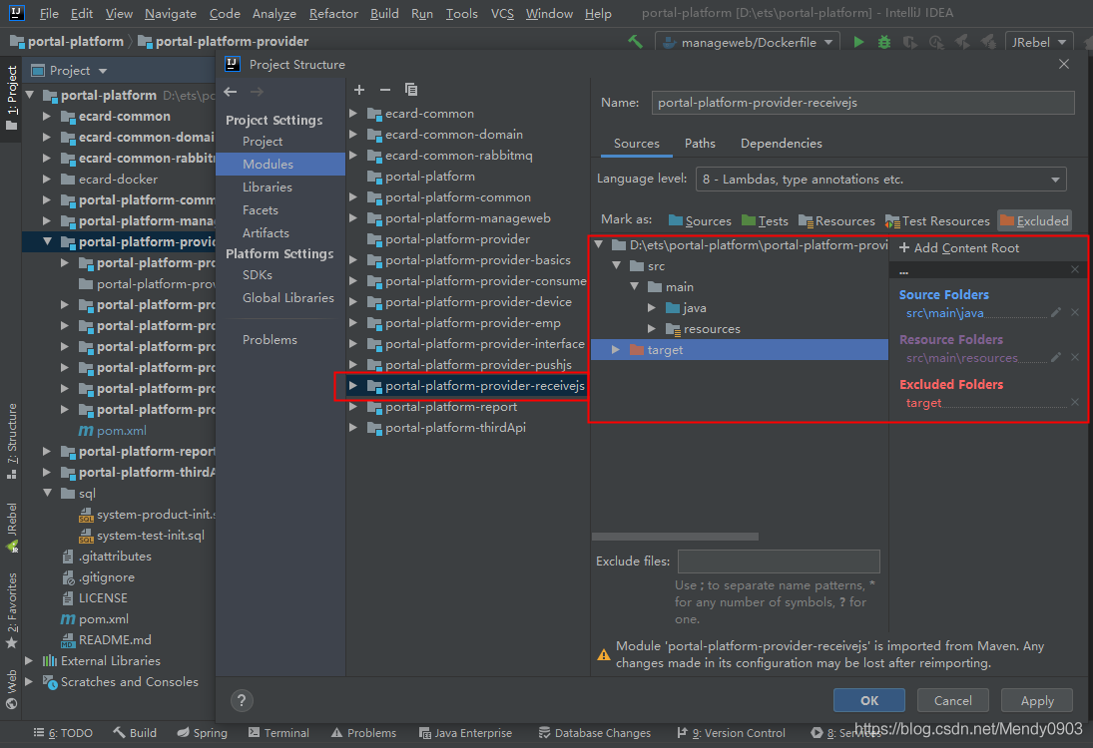The height and width of the screenshot is (748, 1093).
Task: Open the 6: TODO tool window
Action: (63, 733)
